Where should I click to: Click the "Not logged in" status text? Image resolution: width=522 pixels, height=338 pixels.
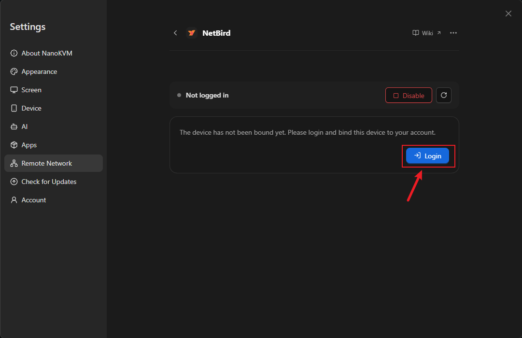[207, 95]
